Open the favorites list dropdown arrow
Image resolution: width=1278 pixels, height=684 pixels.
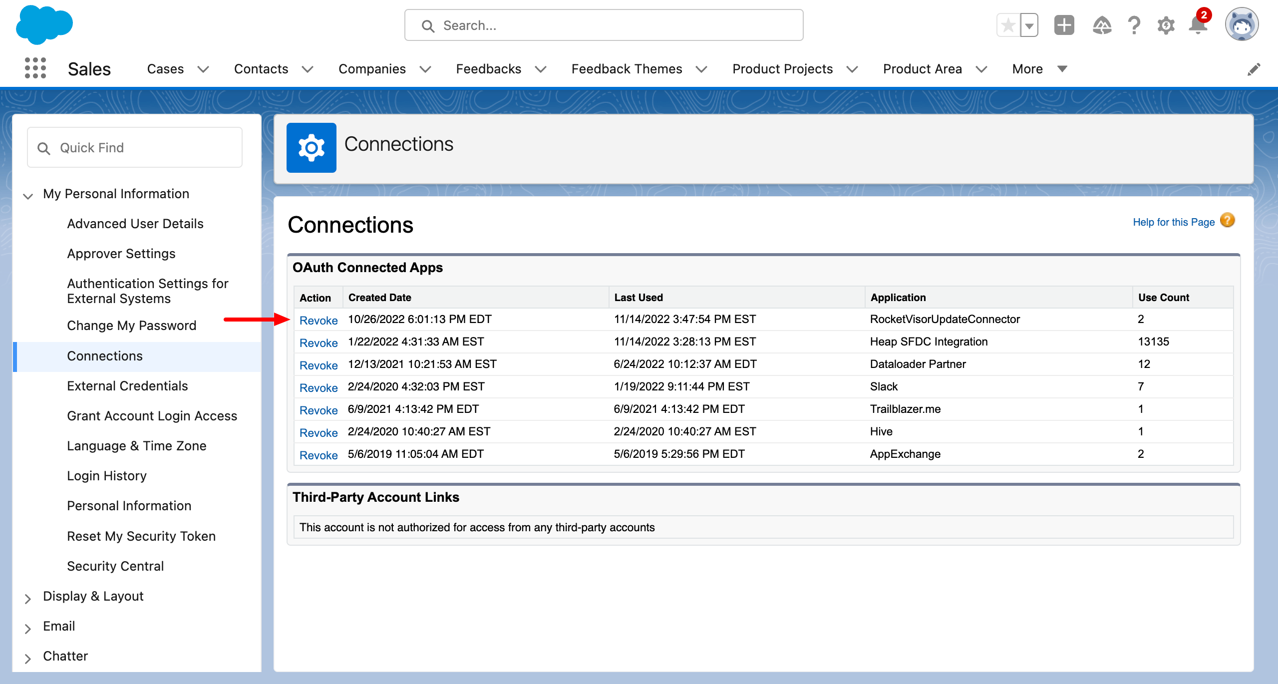(1029, 25)
